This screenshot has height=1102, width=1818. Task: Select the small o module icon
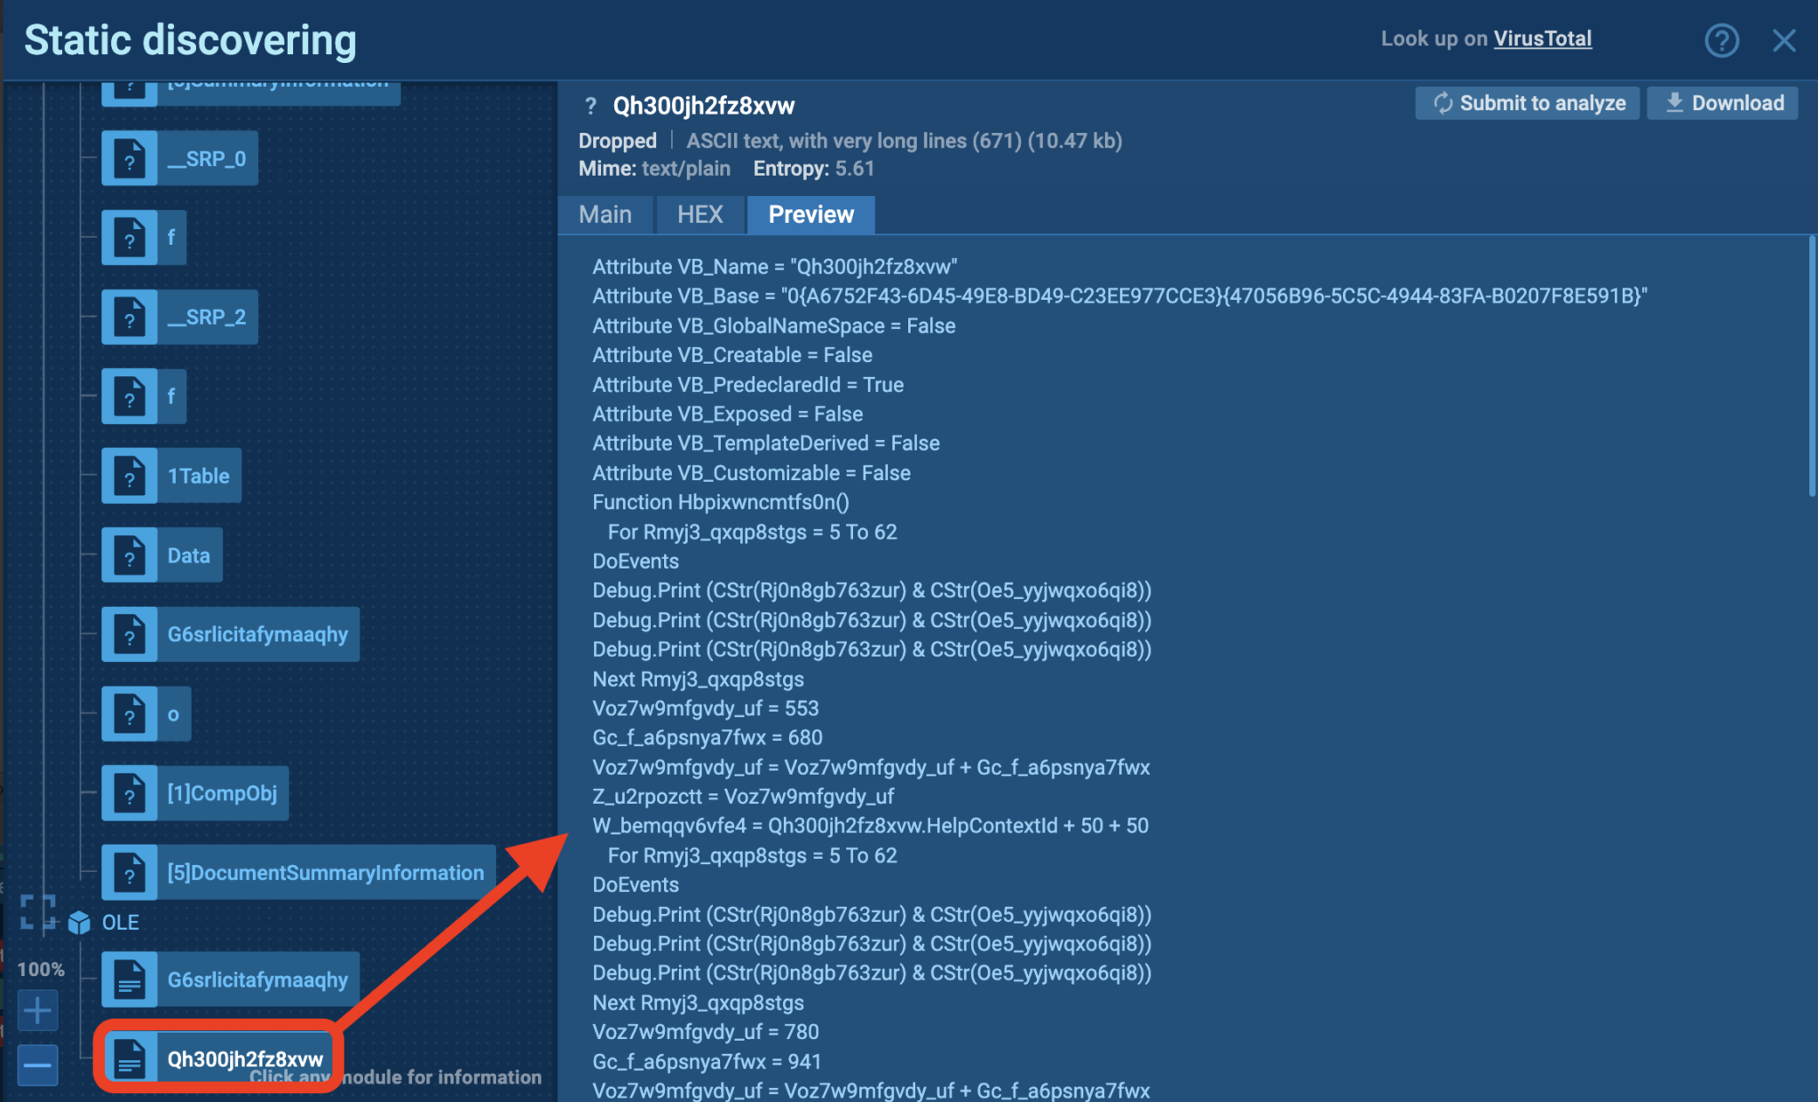(x=130, y=713)
